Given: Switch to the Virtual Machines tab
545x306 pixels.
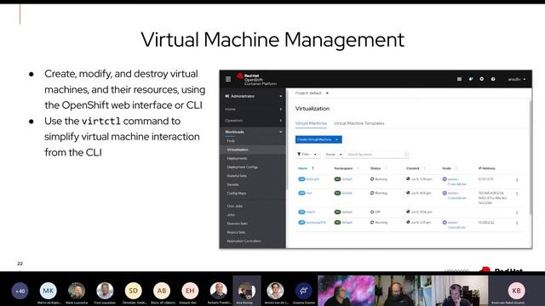Looking at the screenshot, I should pyautogui.click(x=311, y=123).
